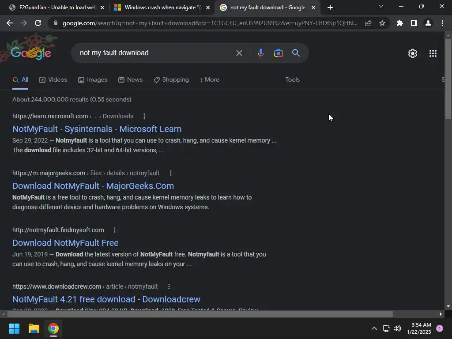
Task: Close the Windows crash tab
Action: [x=208, y=8]
